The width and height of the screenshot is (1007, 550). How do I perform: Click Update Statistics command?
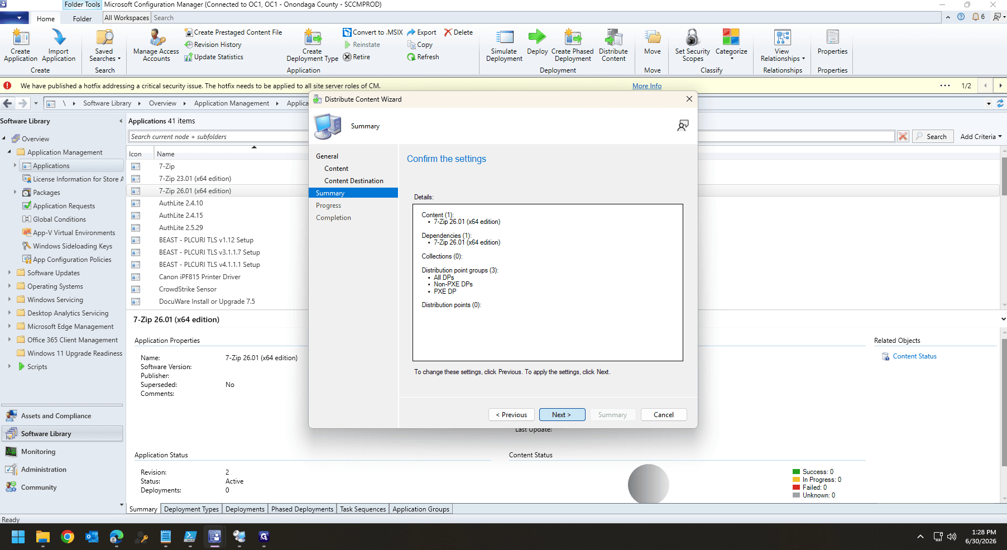tap(214, 57)
